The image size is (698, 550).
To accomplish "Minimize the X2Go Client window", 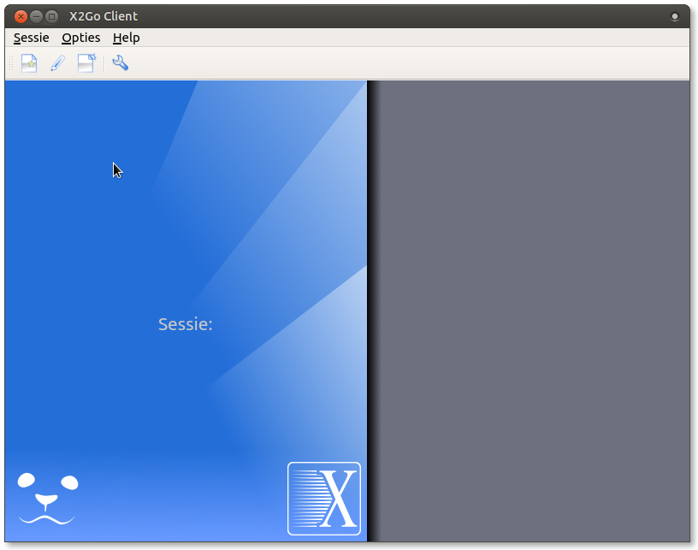I will pyautogui.click(x=36, y=16).
